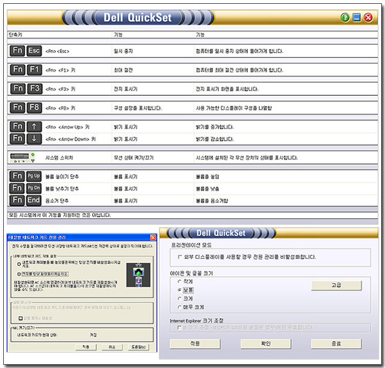Click the Fn key icon beside End
Viewport: 385px width, 368px height.
point(17,200)
